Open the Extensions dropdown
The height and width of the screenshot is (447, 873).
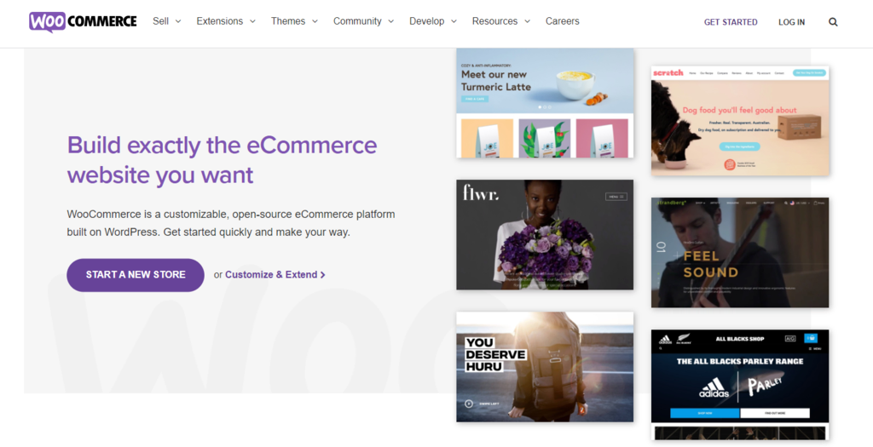click(x=226, y=21)
